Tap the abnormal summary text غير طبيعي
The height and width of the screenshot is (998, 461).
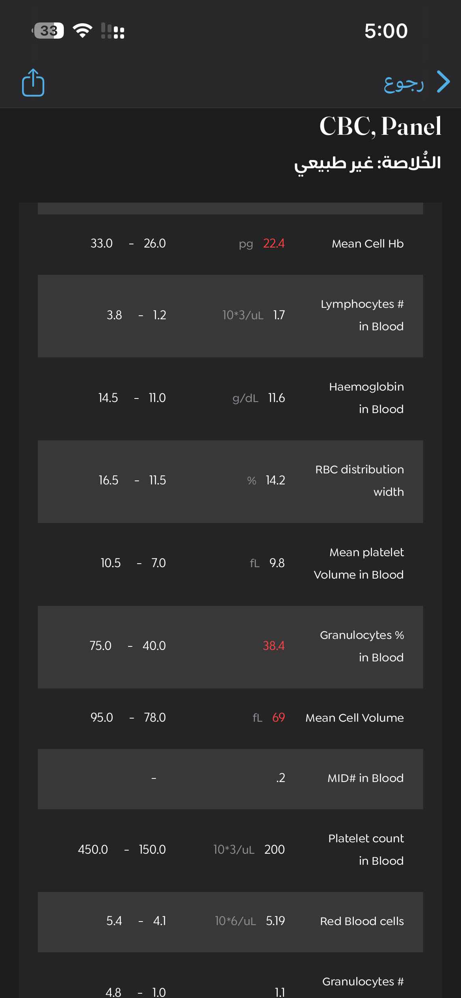(334, 164)
